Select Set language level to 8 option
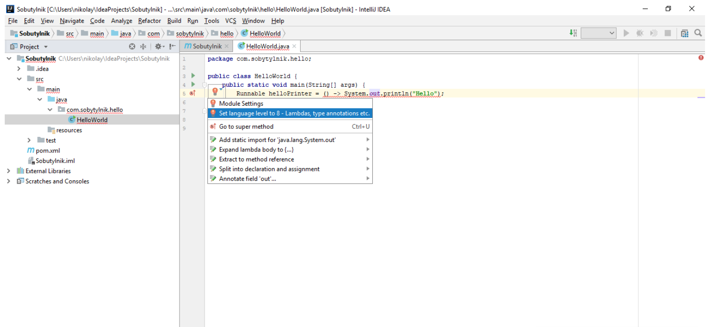706x327 pixels. coord(290,113)
